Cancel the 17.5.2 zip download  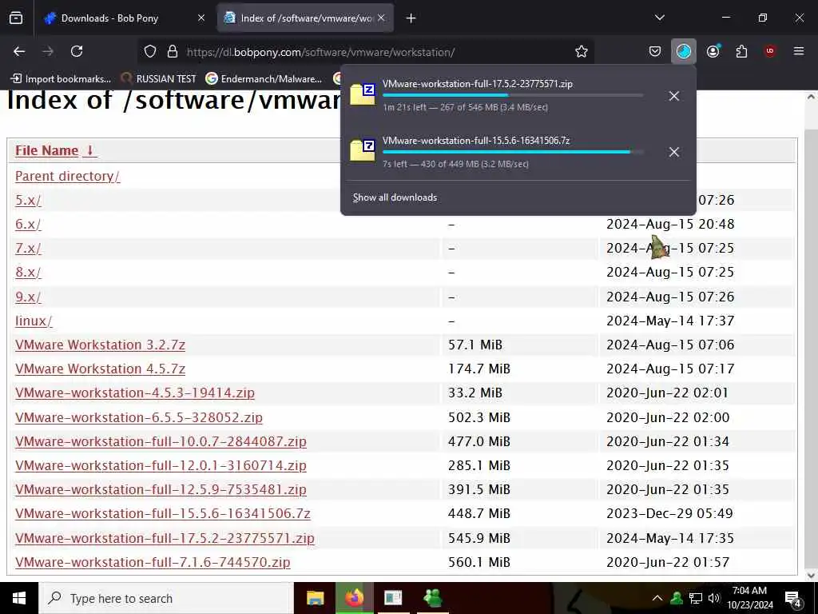(x=674, y=96)
